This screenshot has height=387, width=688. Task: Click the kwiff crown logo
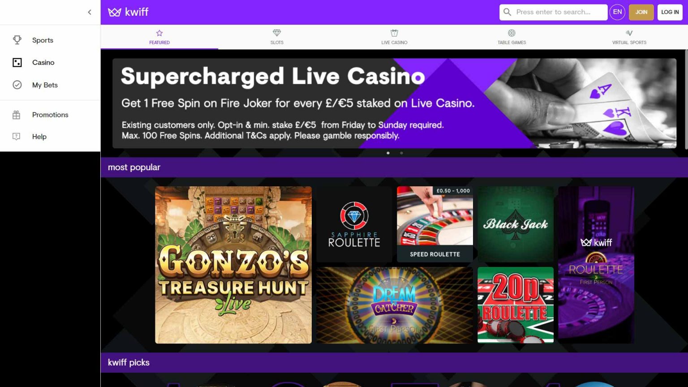115,12
